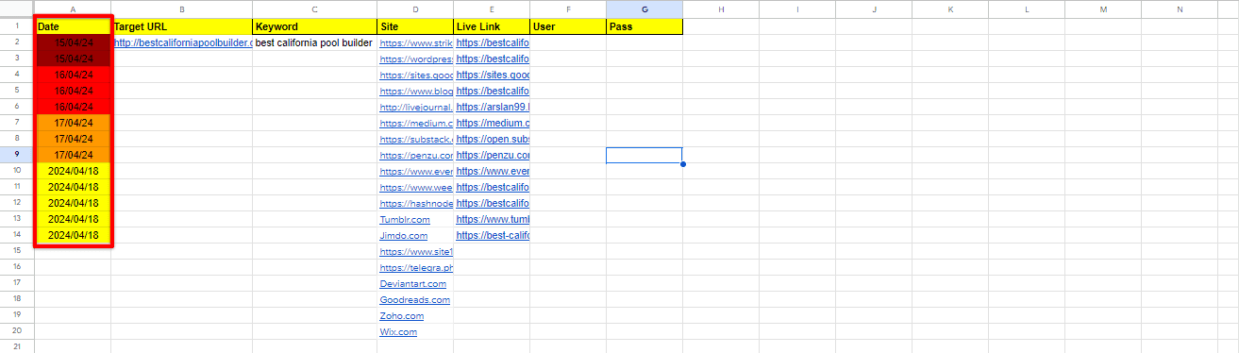
Task: Select the Live Link header cell
Action: pos(492,27)
